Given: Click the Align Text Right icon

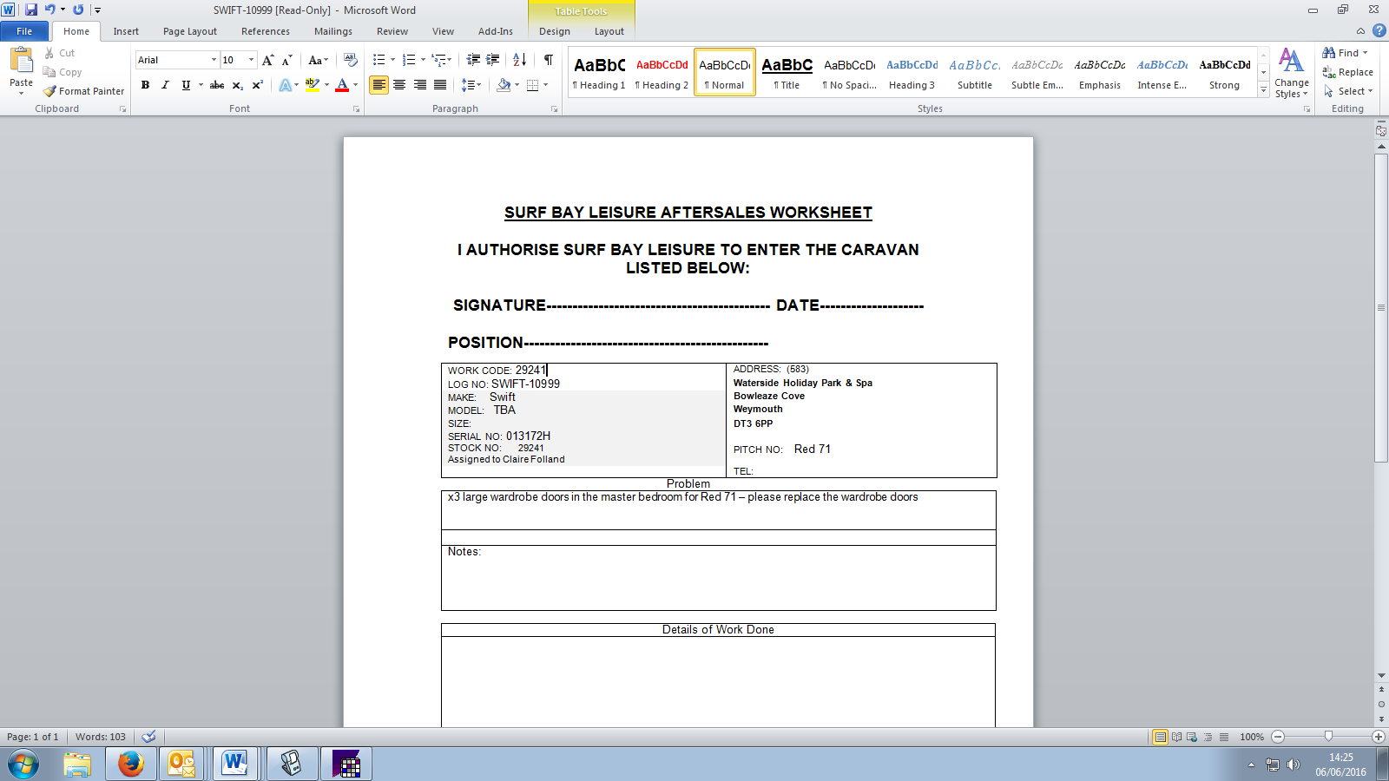Looking at the screenshot, I should tap(420, 85).
